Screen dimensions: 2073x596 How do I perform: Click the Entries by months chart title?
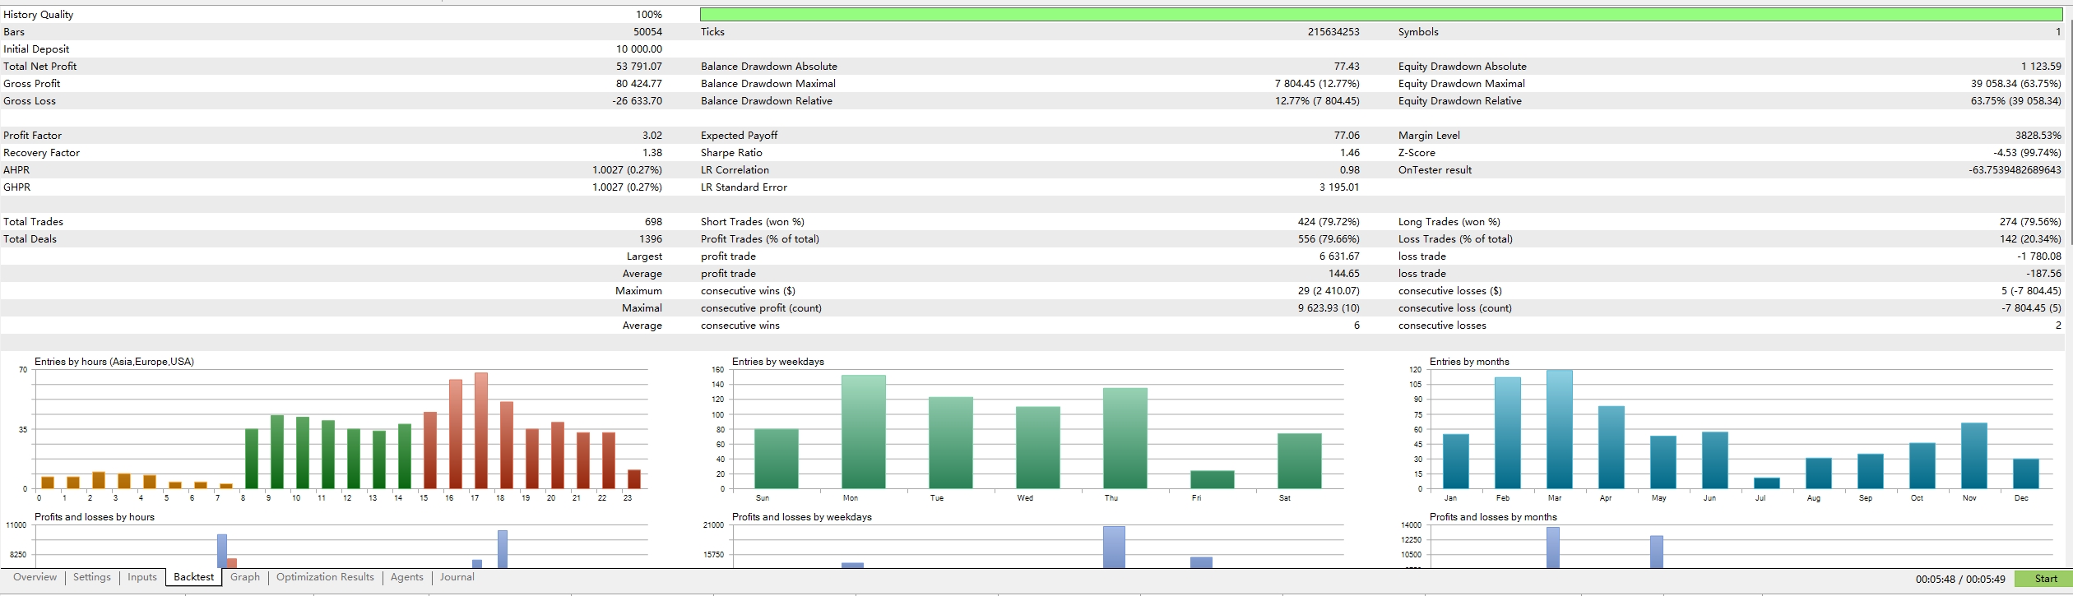point(1469,362)
